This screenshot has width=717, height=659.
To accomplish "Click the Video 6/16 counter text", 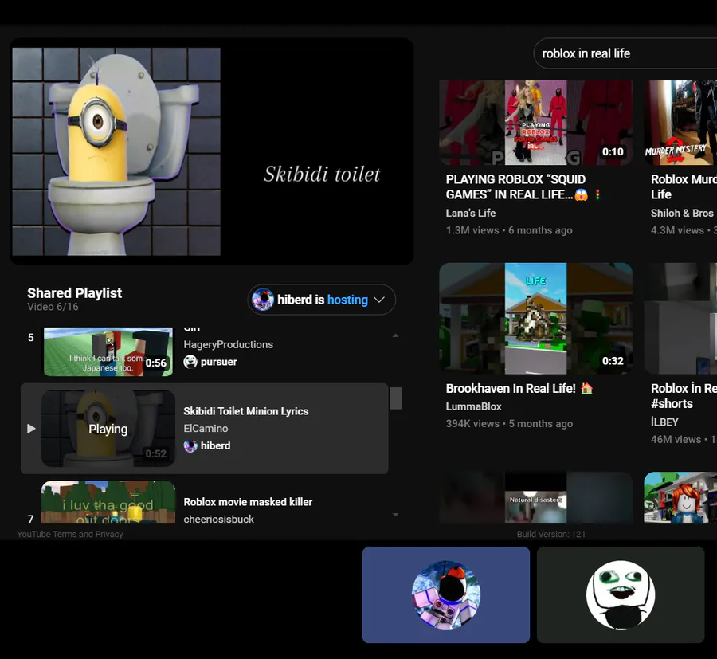I will pos(53,307).
